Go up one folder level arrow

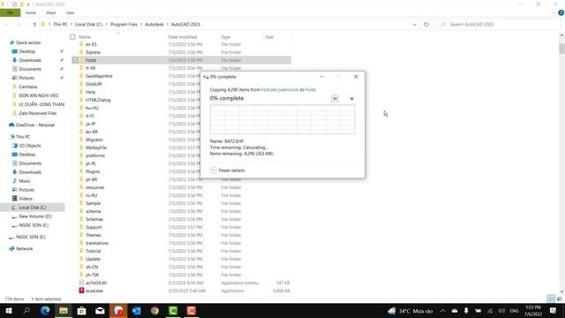tap(34, 24)
